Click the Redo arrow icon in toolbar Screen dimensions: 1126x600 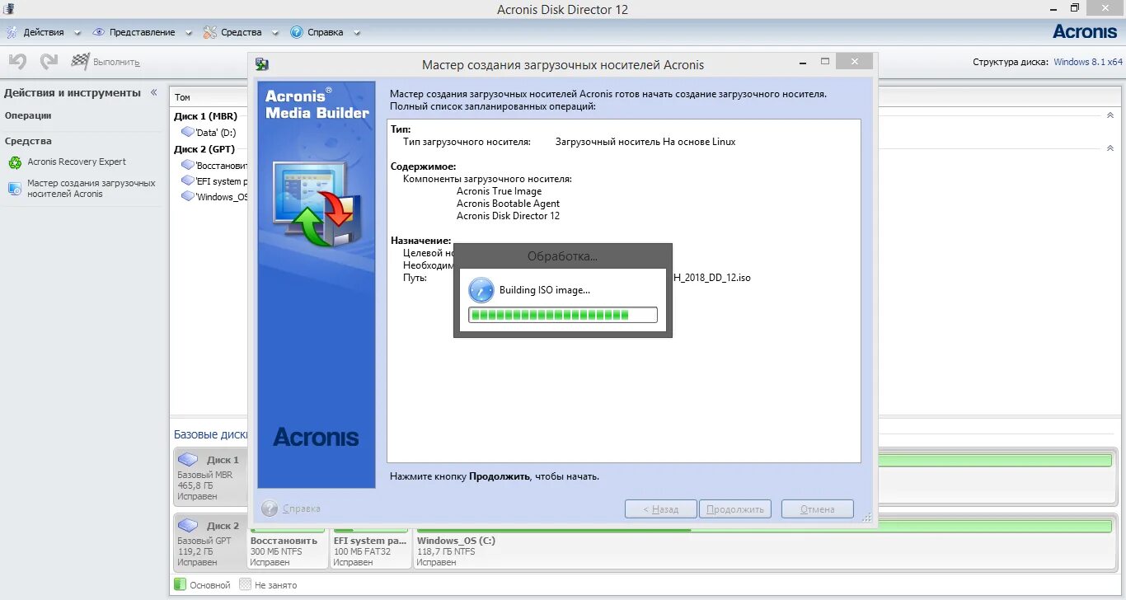[49, 62]
